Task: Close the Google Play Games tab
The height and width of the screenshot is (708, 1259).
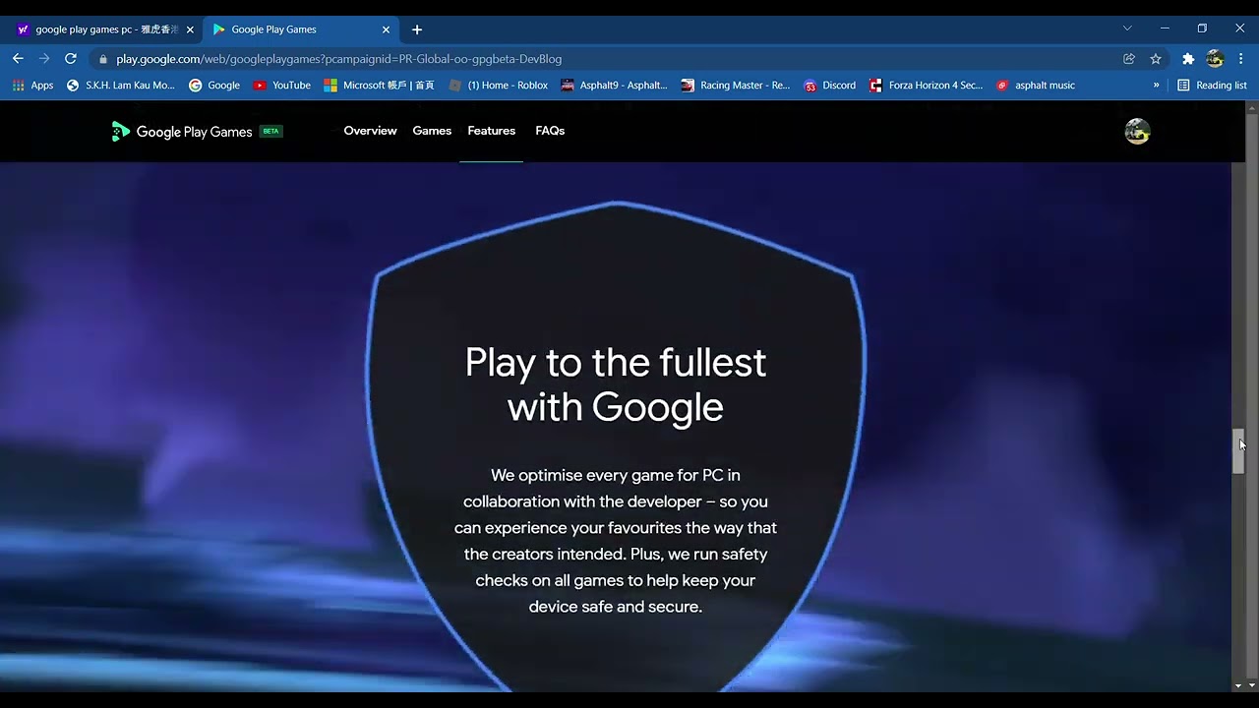Action: point(386,29)
